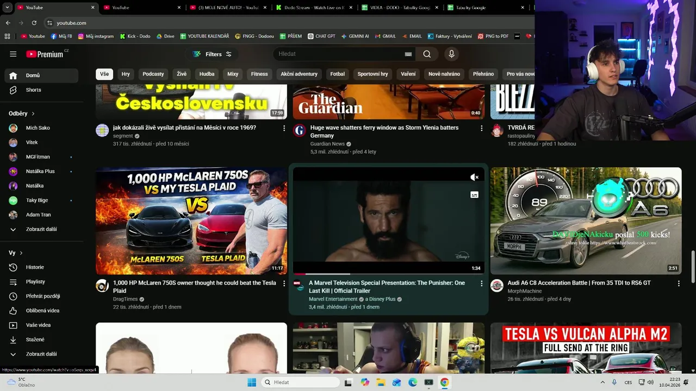The width and height of the screenshot is (696, 391).
Task: Expand the Vy section chevron
Action: pyautogui.click(x=21, y=253)
